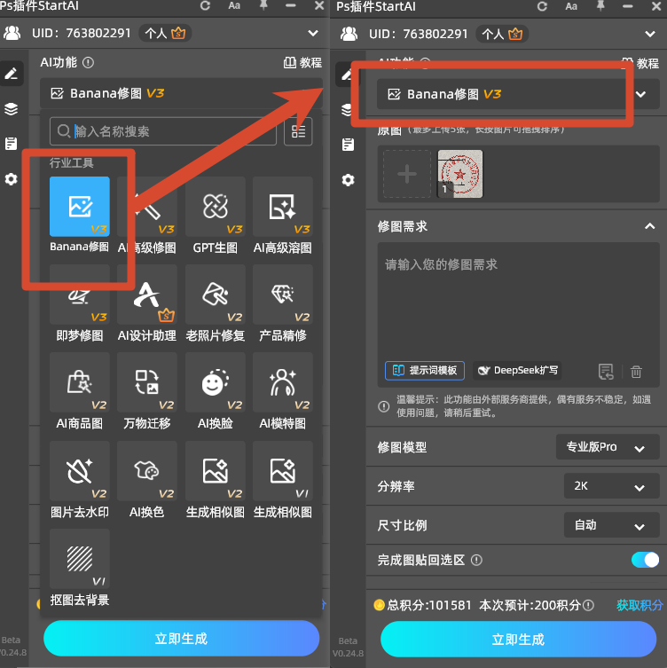This screenshot has width=667, height=668.
Task: Open records sidebar icon in right panel
Action: coord(348,145)
